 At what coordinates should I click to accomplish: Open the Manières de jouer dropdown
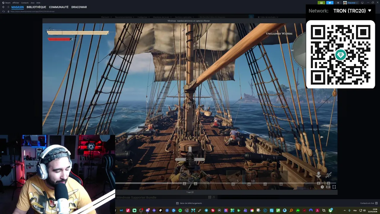[162, 17]
